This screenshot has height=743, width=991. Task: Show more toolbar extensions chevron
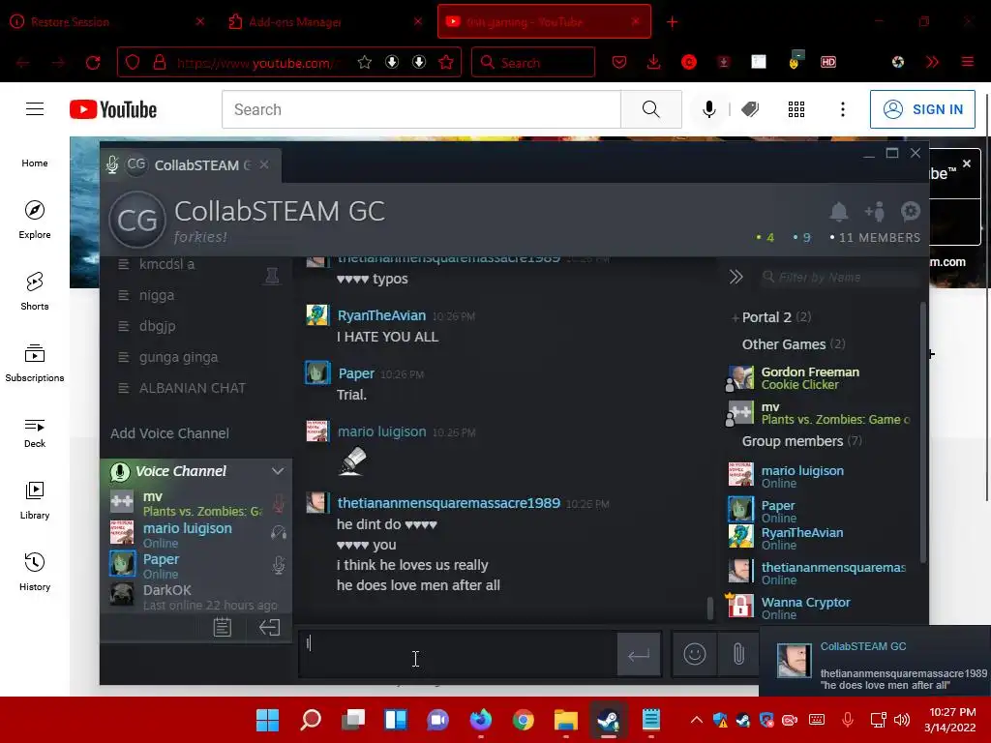pos(932,62)
